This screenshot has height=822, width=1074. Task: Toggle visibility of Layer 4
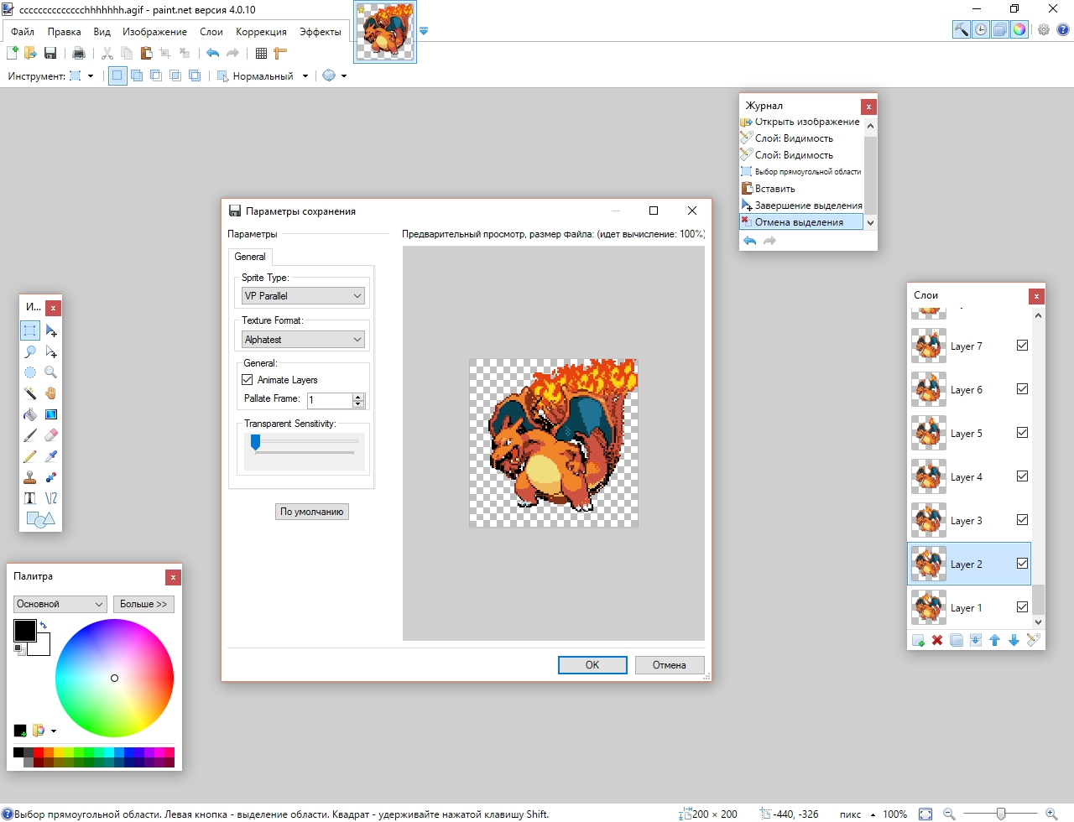(1022, 476)
